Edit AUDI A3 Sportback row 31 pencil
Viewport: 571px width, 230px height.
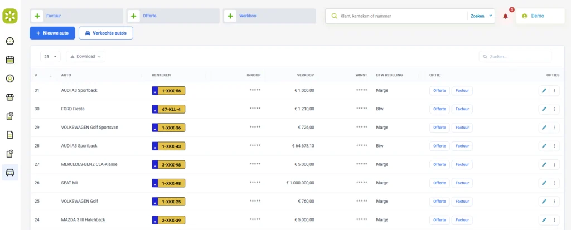(x=544, y=91)
